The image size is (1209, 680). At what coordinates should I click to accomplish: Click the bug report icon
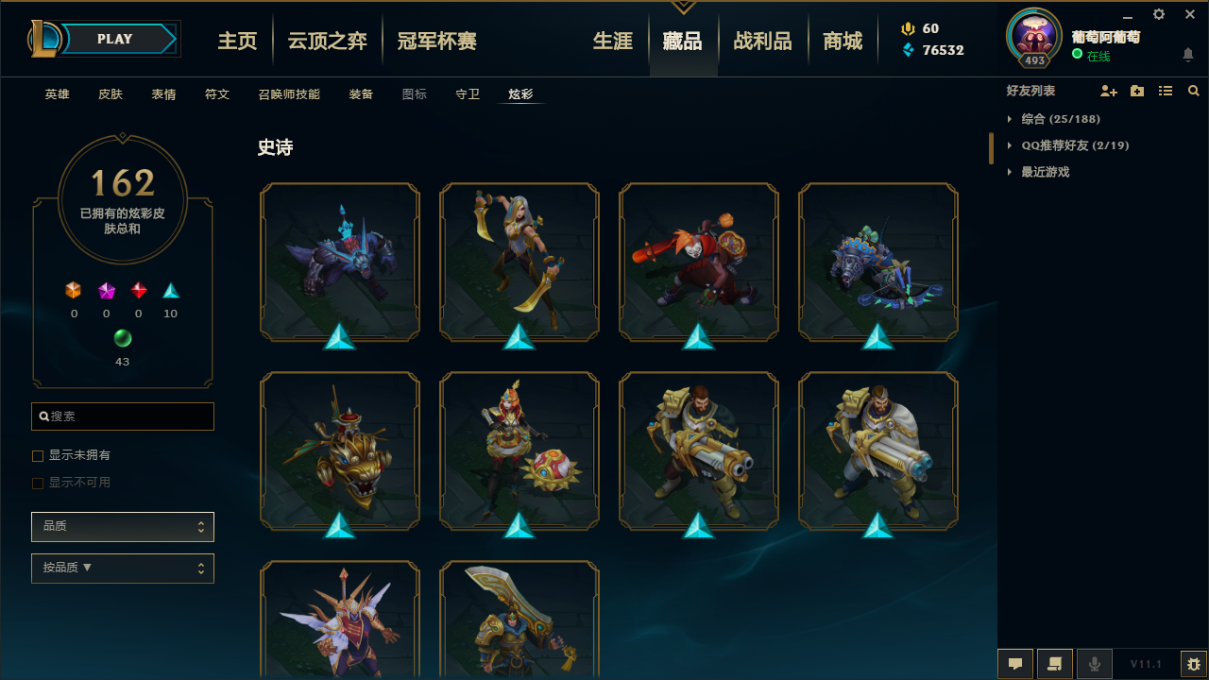tap(1194, 664)
